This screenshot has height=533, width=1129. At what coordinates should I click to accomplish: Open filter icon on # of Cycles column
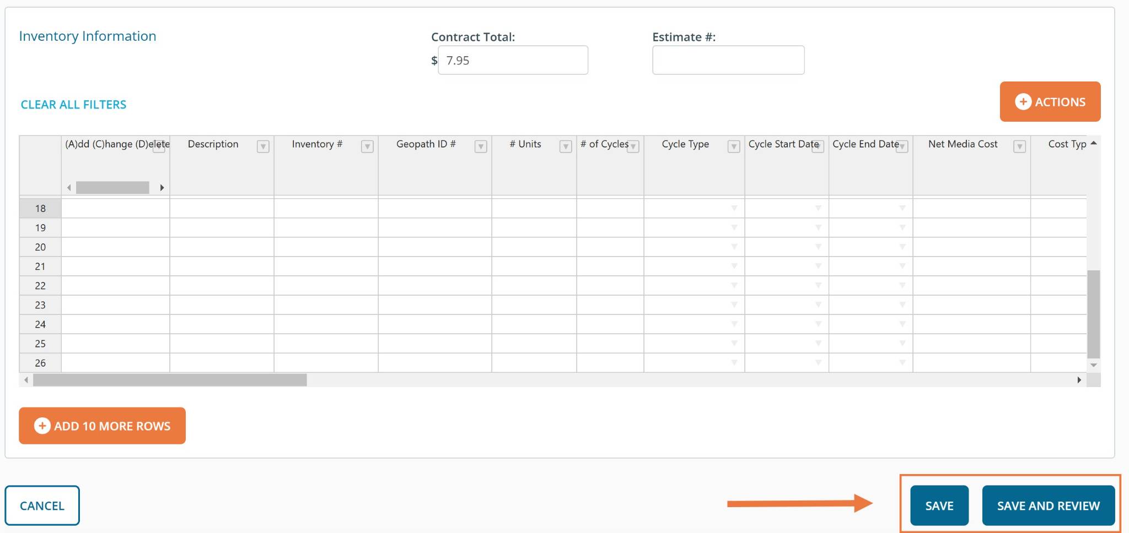(x=633, y=147)
